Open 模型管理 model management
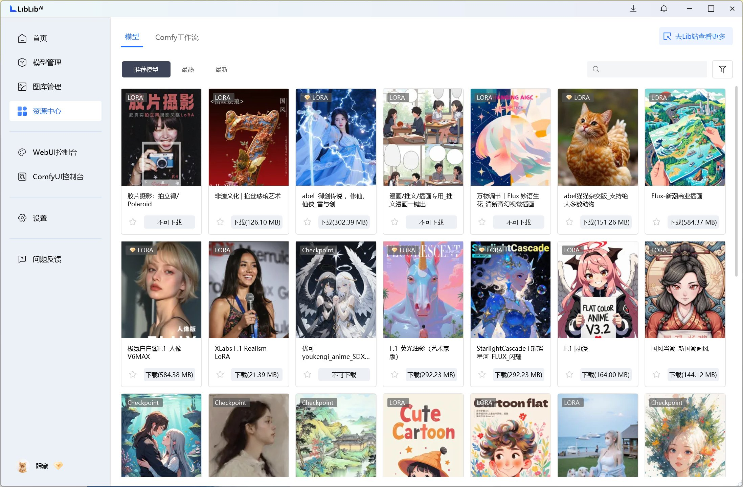This screenshot has width=743, height=487. (47, 63)
